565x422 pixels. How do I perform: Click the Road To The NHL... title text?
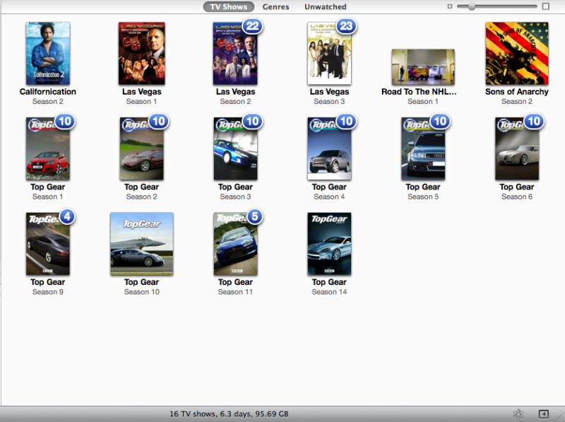pos(419,92)
